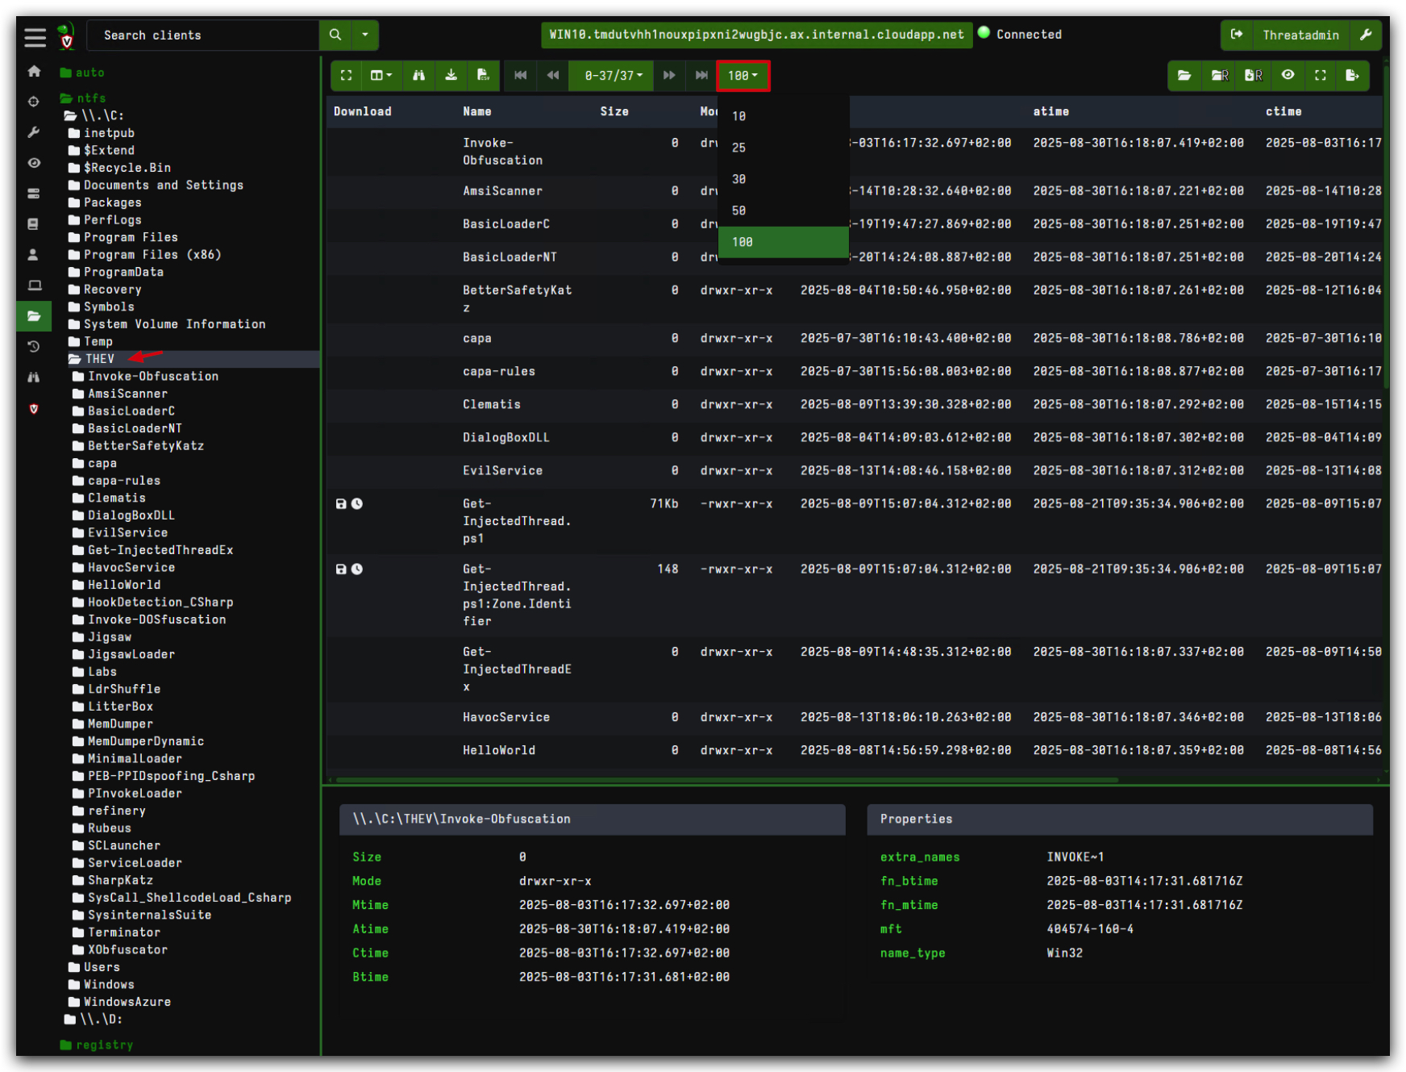Open the sidebar book notebooks icon
The image size is (1406, 1072).
(34, 224)
